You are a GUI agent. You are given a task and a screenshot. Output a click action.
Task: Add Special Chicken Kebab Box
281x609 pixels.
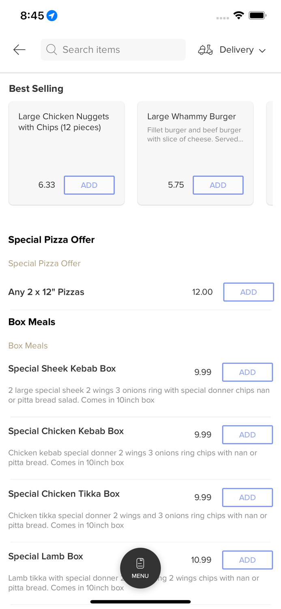point(247,435)
